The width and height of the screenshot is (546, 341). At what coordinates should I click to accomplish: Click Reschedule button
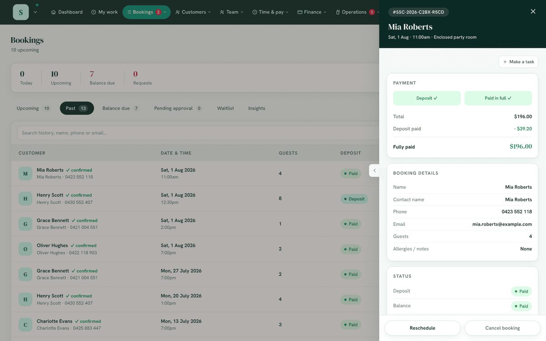click(x=422, y=328)
